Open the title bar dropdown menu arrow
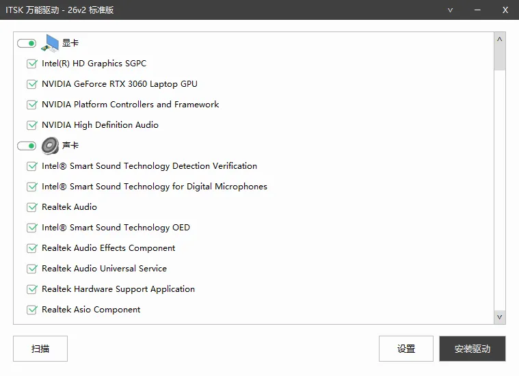519x376 pixels. [450, 10]
